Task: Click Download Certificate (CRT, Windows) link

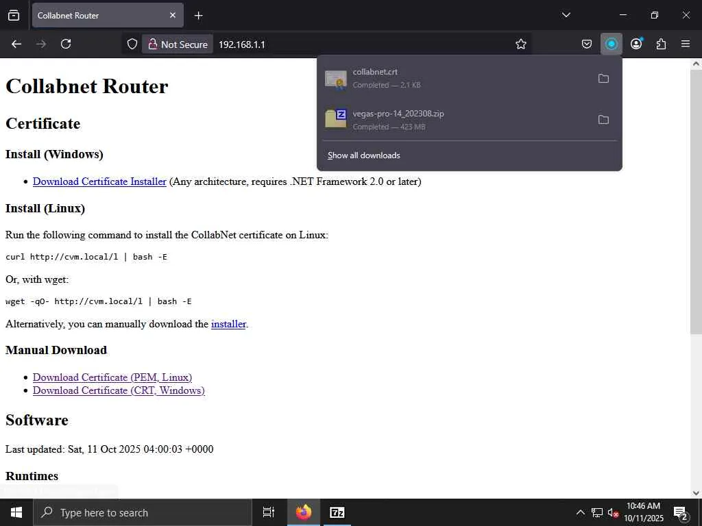Action: click(x=119, y=390)
